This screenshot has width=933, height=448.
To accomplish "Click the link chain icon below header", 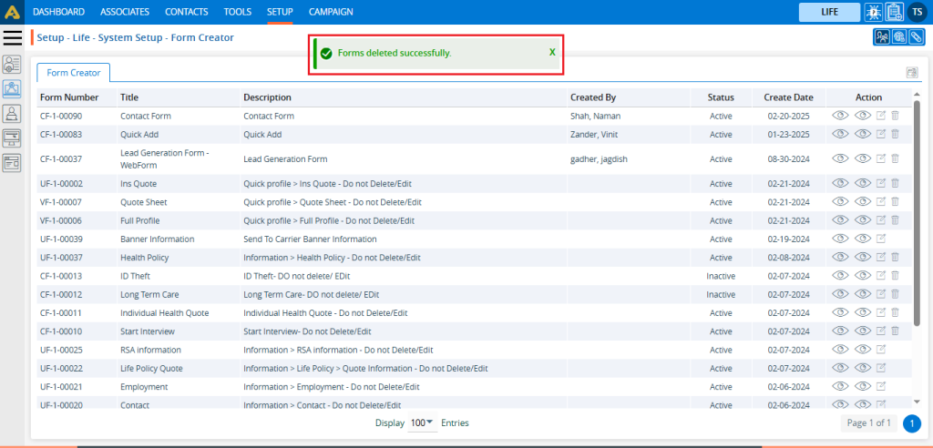I will [917, 37].
